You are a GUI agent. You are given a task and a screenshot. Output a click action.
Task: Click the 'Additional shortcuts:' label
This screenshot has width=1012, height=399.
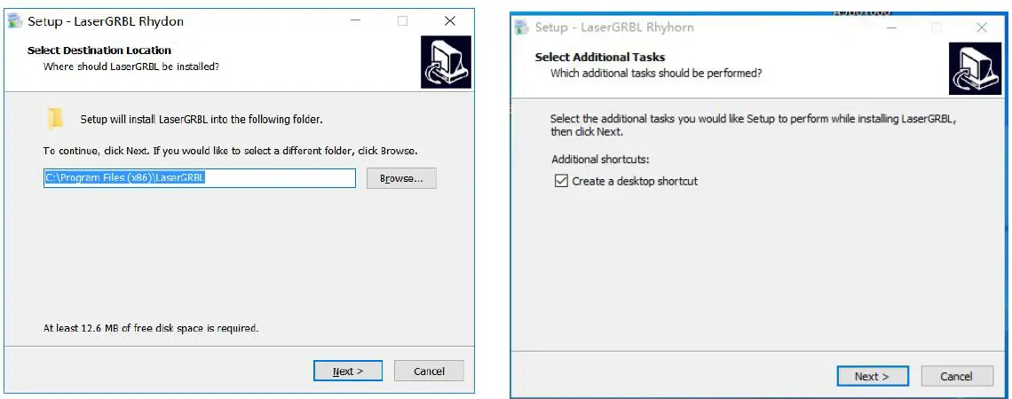pyautogui.click(x=601, y=160)
